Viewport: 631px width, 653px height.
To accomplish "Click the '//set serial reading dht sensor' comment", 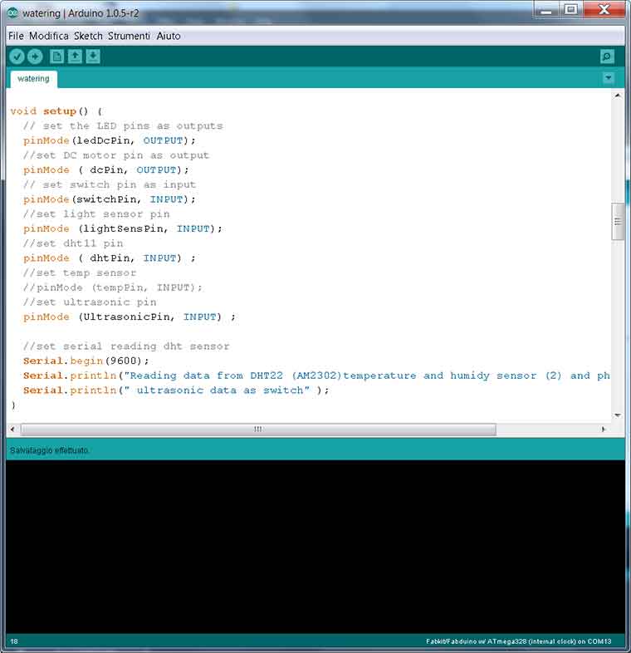I will point(126,346).
